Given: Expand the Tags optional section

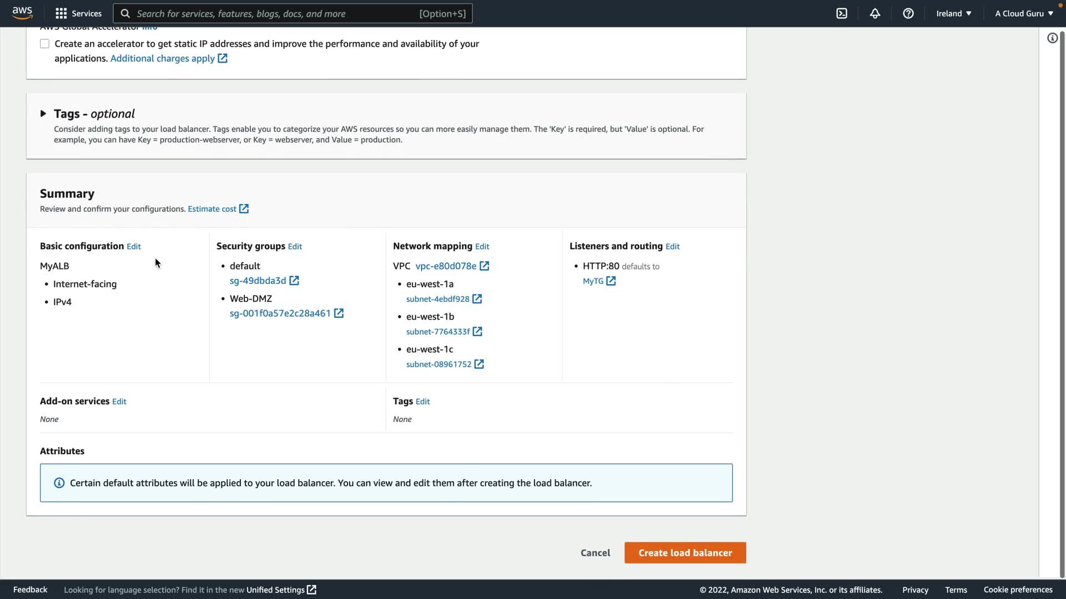Looking at the screenshot, I should (43, 114).
